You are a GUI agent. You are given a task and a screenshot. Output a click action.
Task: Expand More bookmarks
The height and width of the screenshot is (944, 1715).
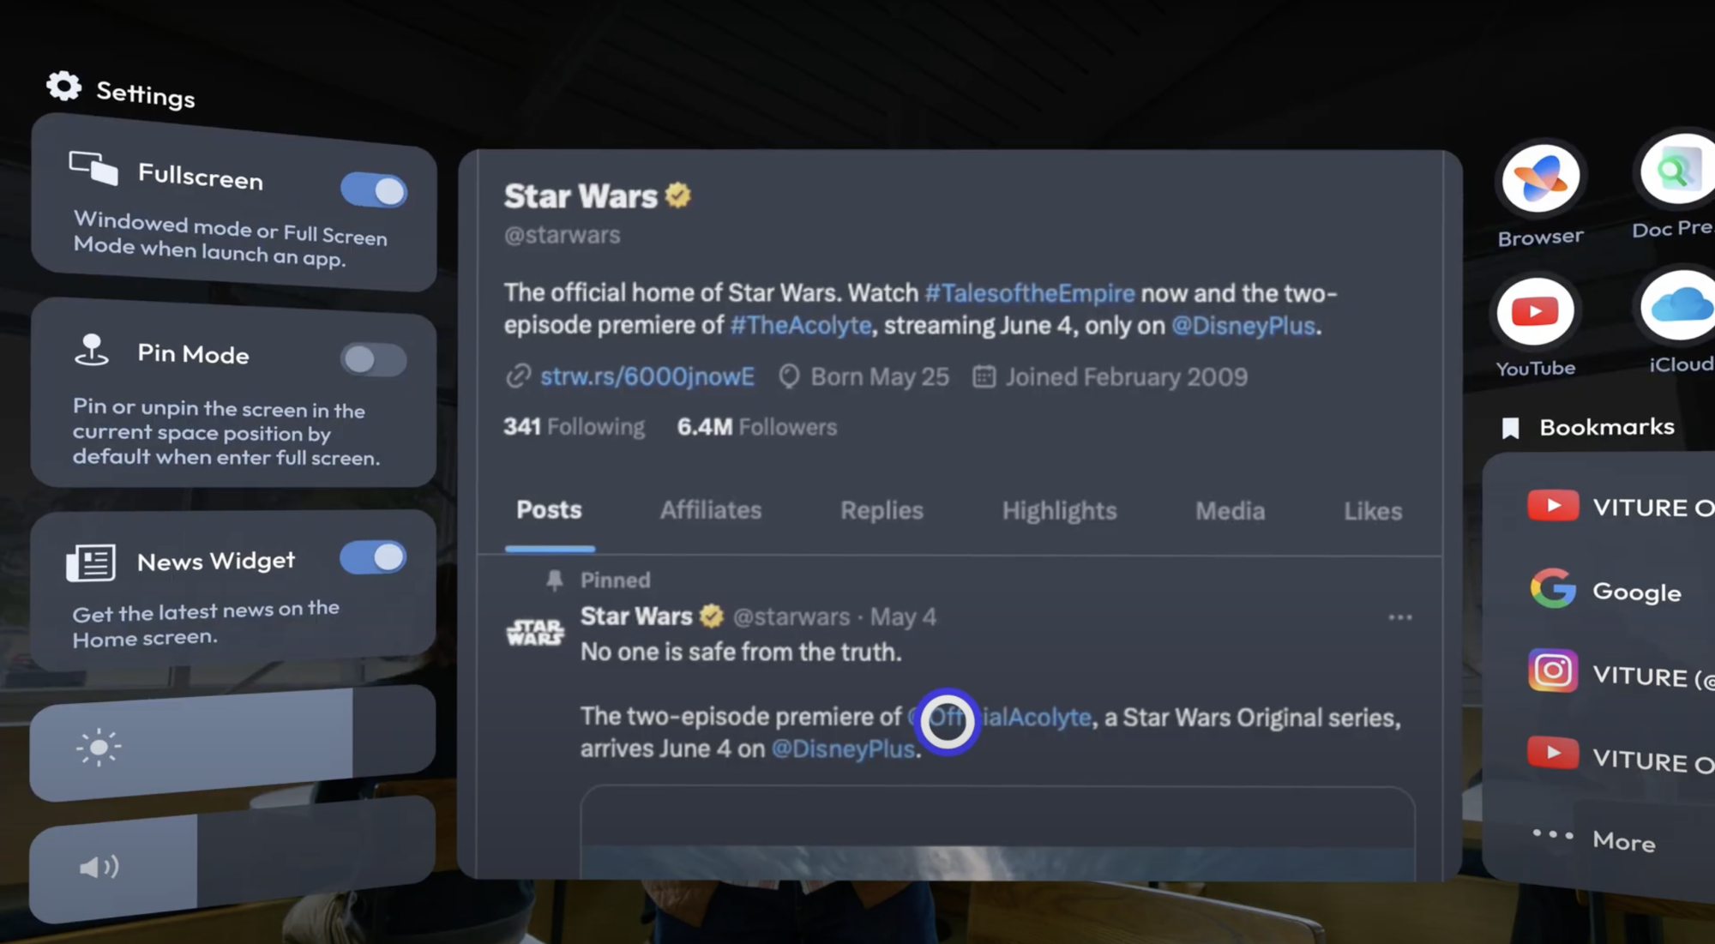tap(1594, 838)
